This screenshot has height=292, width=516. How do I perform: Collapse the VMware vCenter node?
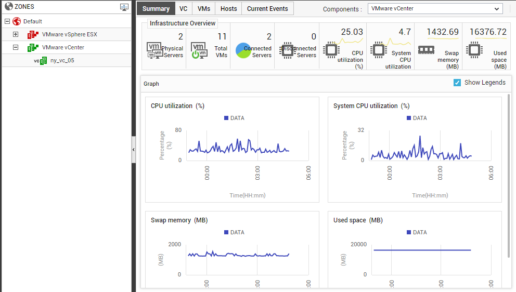coord(16,47)
